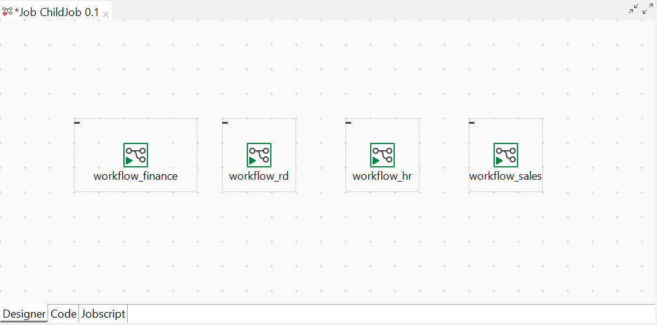Minimize the editor panel using top-right icon
657x325 pixels.
point(634,9)
